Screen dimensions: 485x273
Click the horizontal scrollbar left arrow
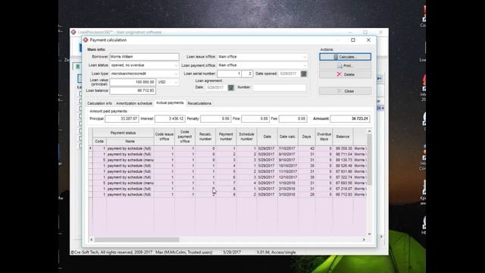[x=91, y=240]
